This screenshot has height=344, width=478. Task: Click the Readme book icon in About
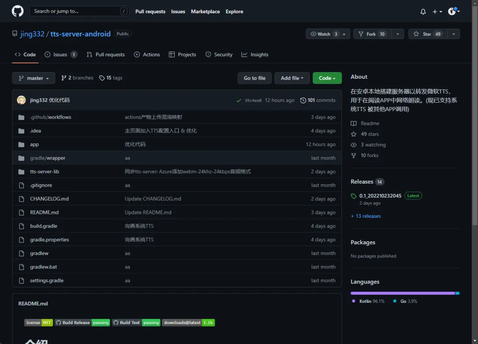point(354,124)
